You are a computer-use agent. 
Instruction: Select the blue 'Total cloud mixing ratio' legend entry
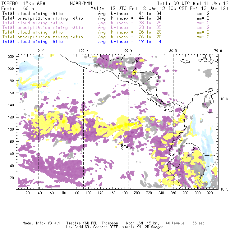(x=33, y=42)
